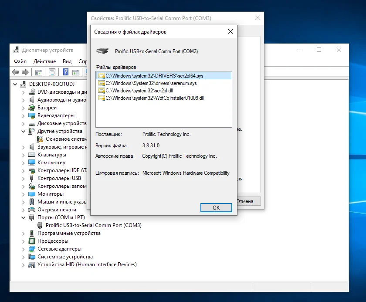Screen dimensions: 366x302
Task: Expand the Батареи category
Action: click(x=24, y=108)
